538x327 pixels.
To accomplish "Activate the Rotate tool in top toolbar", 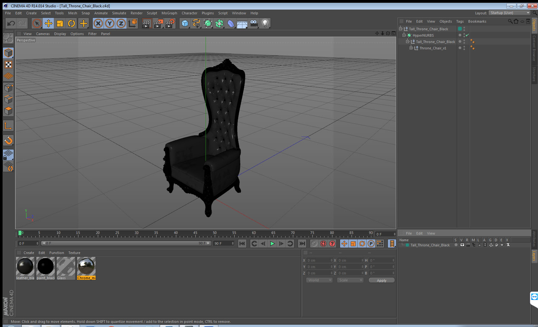I will 71,23.
